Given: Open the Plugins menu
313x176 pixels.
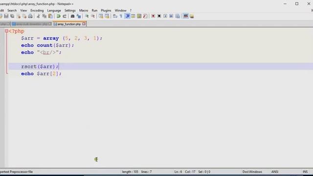Looking at the screenshot, I should click(106, 10).
